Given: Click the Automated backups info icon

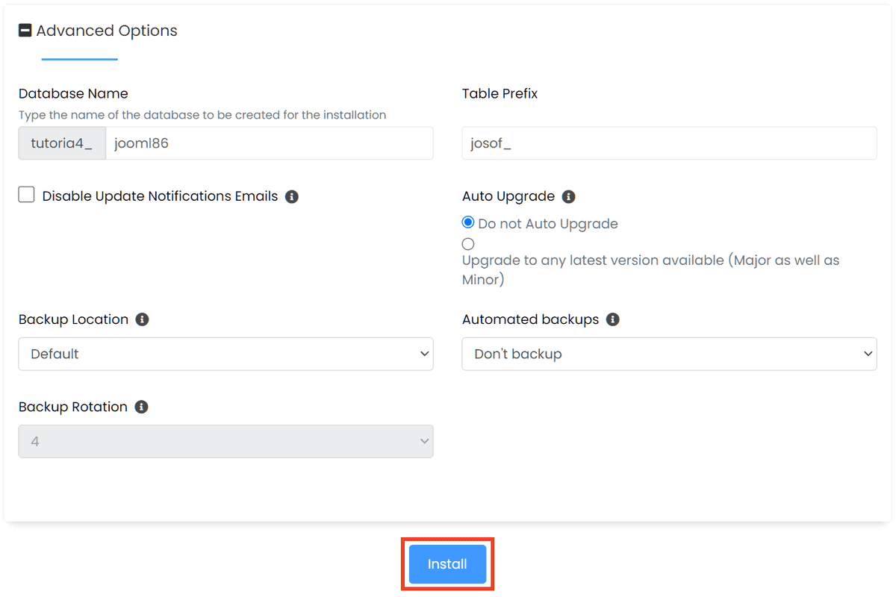Looking at the screenshot, I should [x=612, y=319].
